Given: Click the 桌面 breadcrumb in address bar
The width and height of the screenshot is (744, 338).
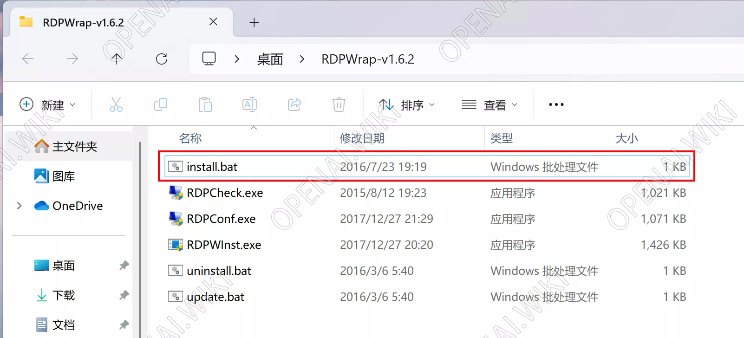Looking at the screenshot, I should tap(270, 59).
